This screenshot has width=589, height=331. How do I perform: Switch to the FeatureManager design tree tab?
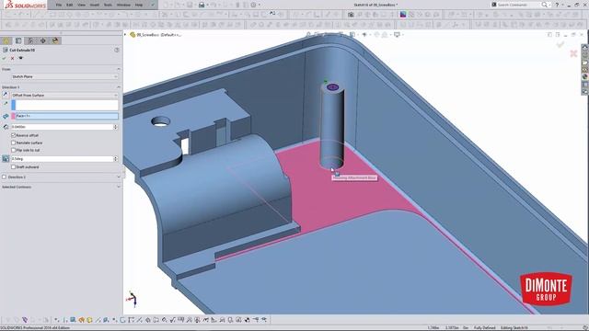6,40
